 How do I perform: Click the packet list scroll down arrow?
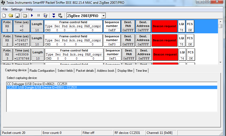pos(220,62)
